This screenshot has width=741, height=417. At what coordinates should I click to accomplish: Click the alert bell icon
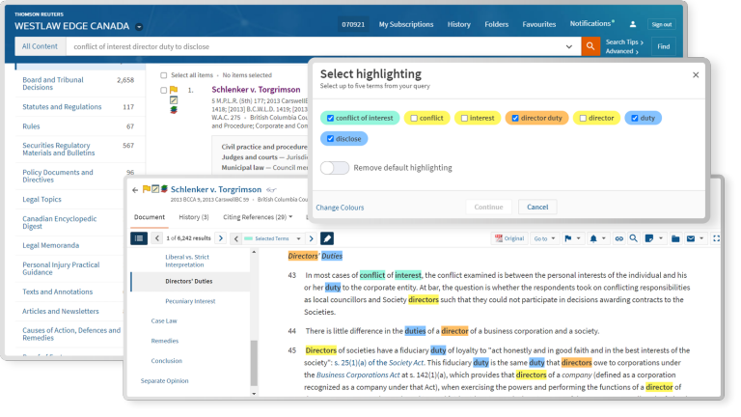593,238
